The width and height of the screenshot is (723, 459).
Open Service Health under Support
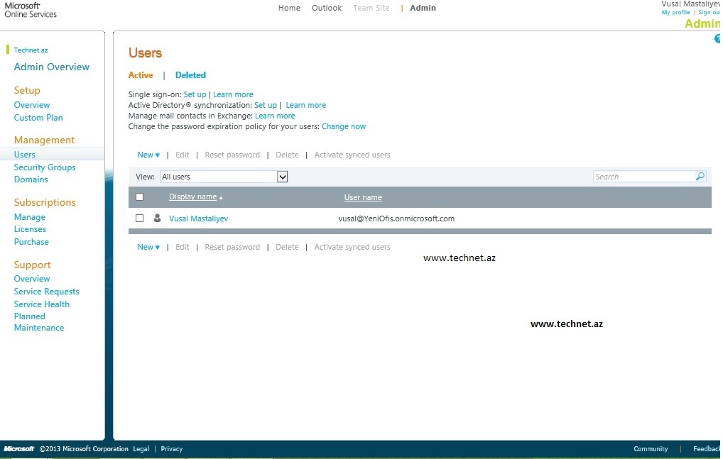pos(42,304)
